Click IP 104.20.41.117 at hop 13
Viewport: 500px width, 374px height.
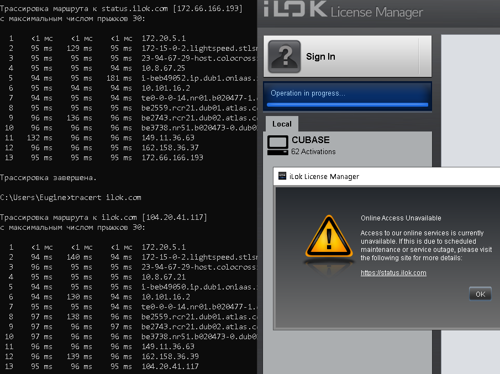coord(170,366)
